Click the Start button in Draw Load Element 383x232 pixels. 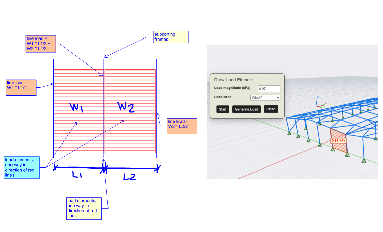pyautogui.click(x=222, y=109)
